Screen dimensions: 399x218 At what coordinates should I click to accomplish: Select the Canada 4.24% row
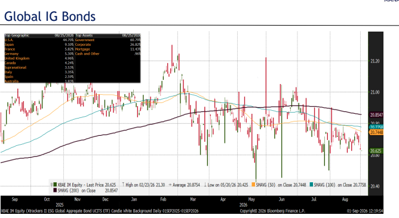click(x=39, y=63)
